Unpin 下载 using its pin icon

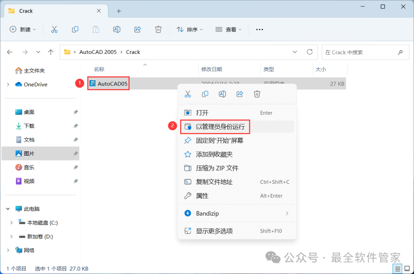(76, 126)
